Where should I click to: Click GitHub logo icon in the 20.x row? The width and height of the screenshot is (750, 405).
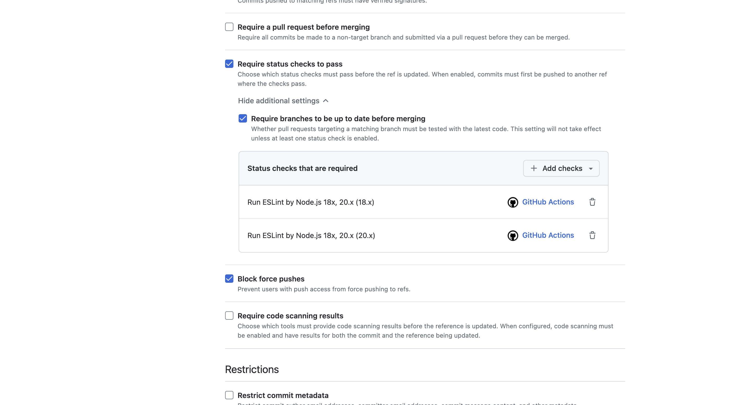point(513,235)
